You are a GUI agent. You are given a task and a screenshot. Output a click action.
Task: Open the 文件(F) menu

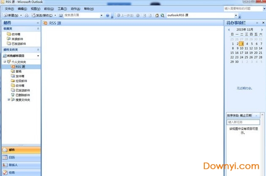pos(9,9)
